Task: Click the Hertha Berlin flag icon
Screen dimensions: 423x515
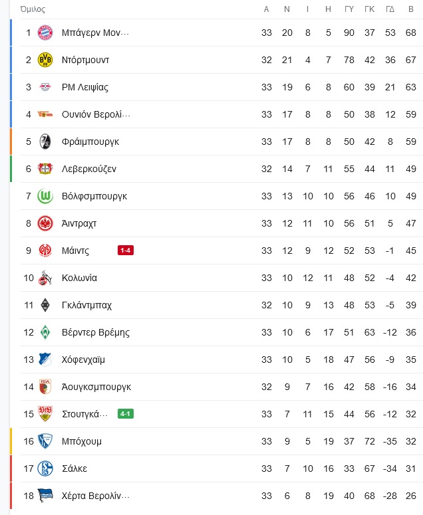Action: pyautogui.click(x=45, y=496)
